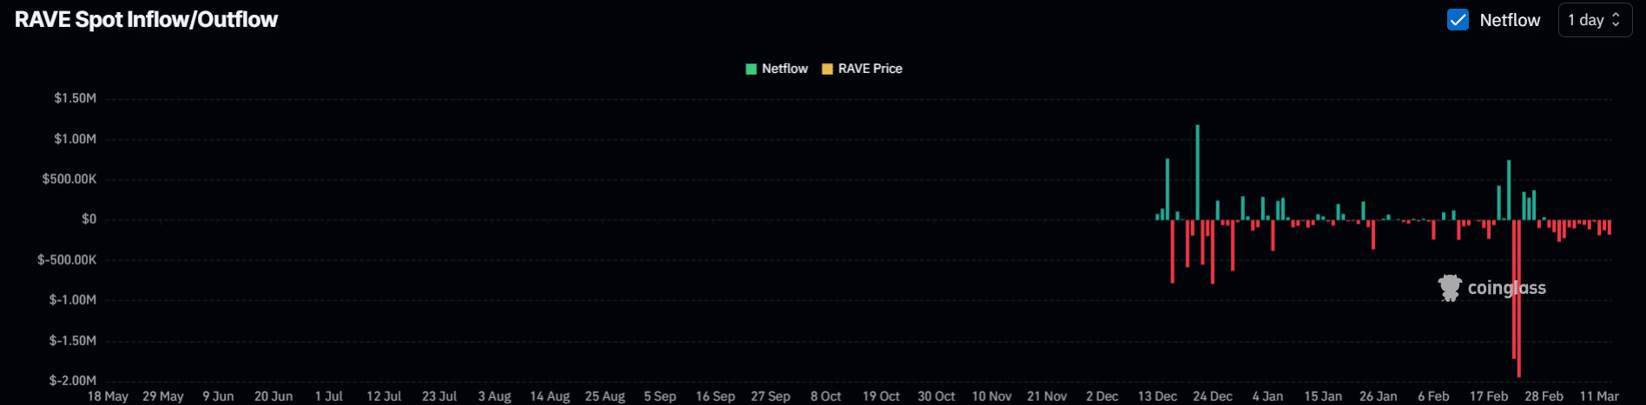The image size is (1646, 405).
Task: Click the 11 Mar x-axis label
Action: [x=1598, y=396]
